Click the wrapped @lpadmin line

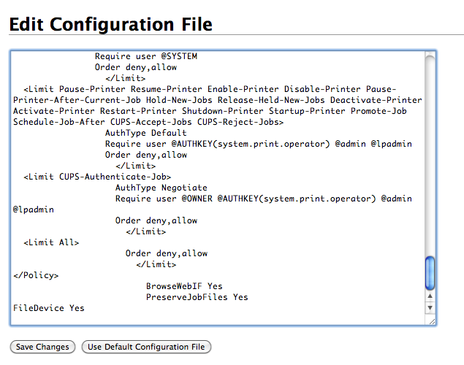[x=34, y=210]
